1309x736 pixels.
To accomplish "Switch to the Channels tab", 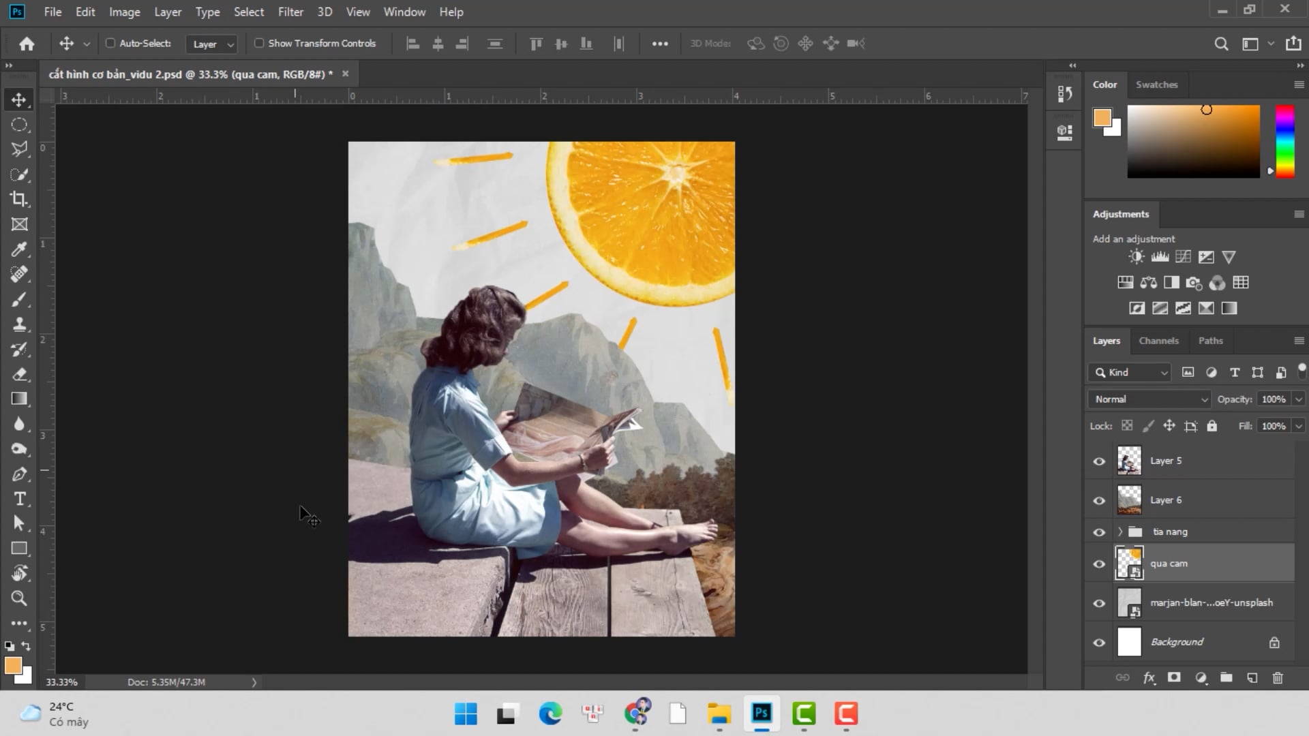I will (x=1158, y=341).
